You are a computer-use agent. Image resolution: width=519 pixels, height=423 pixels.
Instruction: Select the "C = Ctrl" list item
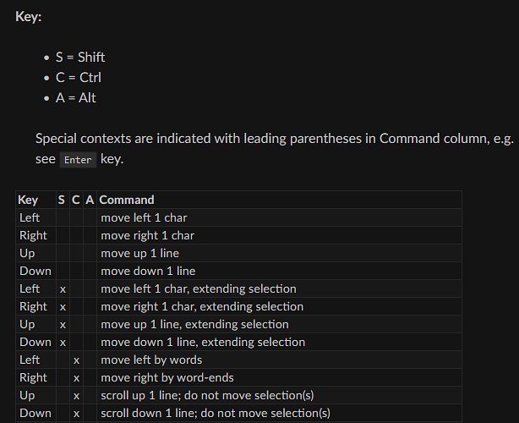78,78
